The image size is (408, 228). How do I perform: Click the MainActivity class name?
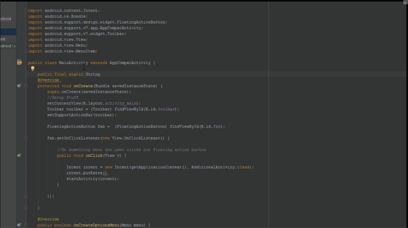click(73, 62)
